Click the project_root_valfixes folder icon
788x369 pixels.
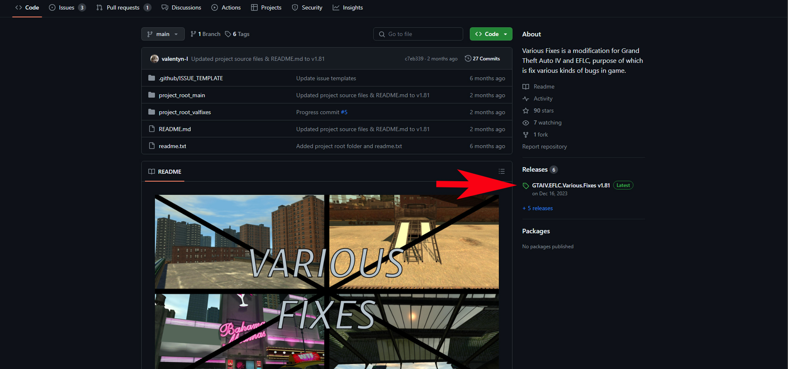click(x=152, y=112)
